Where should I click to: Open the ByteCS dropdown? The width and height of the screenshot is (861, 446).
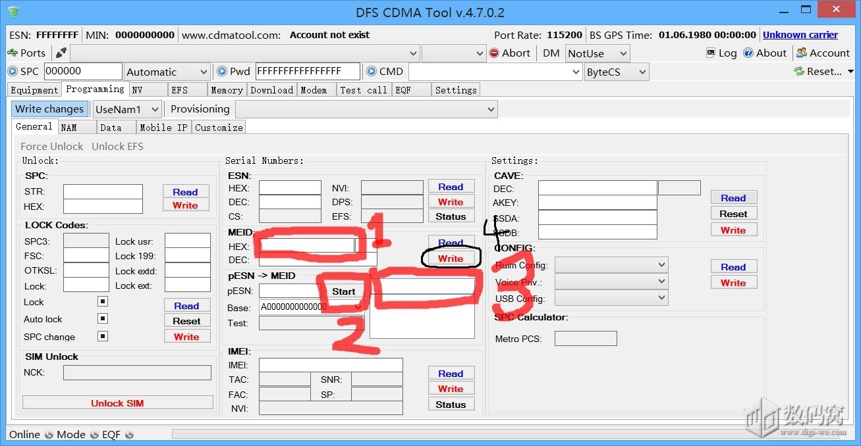pyautogui.click(x=617, y=72)
